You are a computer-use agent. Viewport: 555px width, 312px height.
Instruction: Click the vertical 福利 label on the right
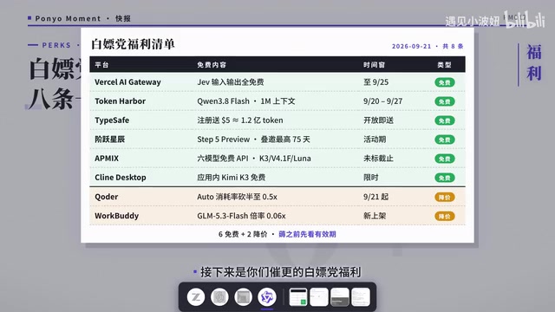[x=534, y=63]
